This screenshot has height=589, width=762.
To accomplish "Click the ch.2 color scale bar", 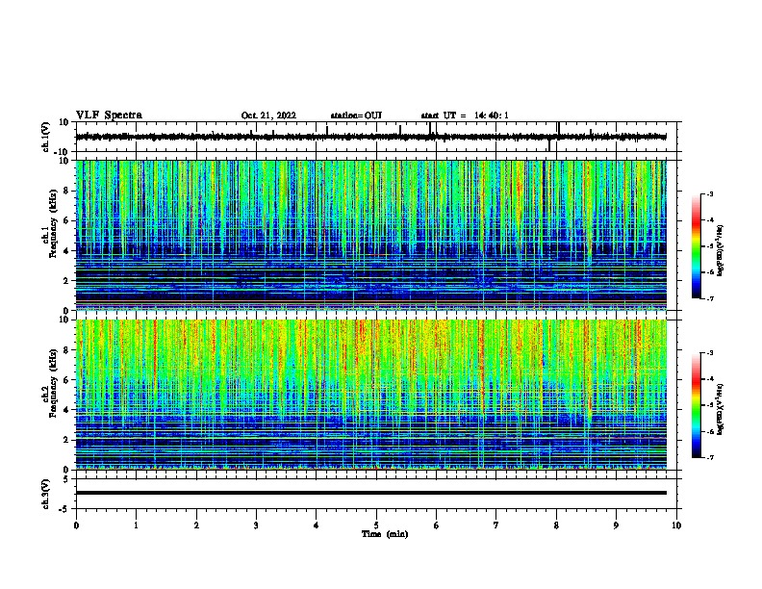I will point(697,405).
